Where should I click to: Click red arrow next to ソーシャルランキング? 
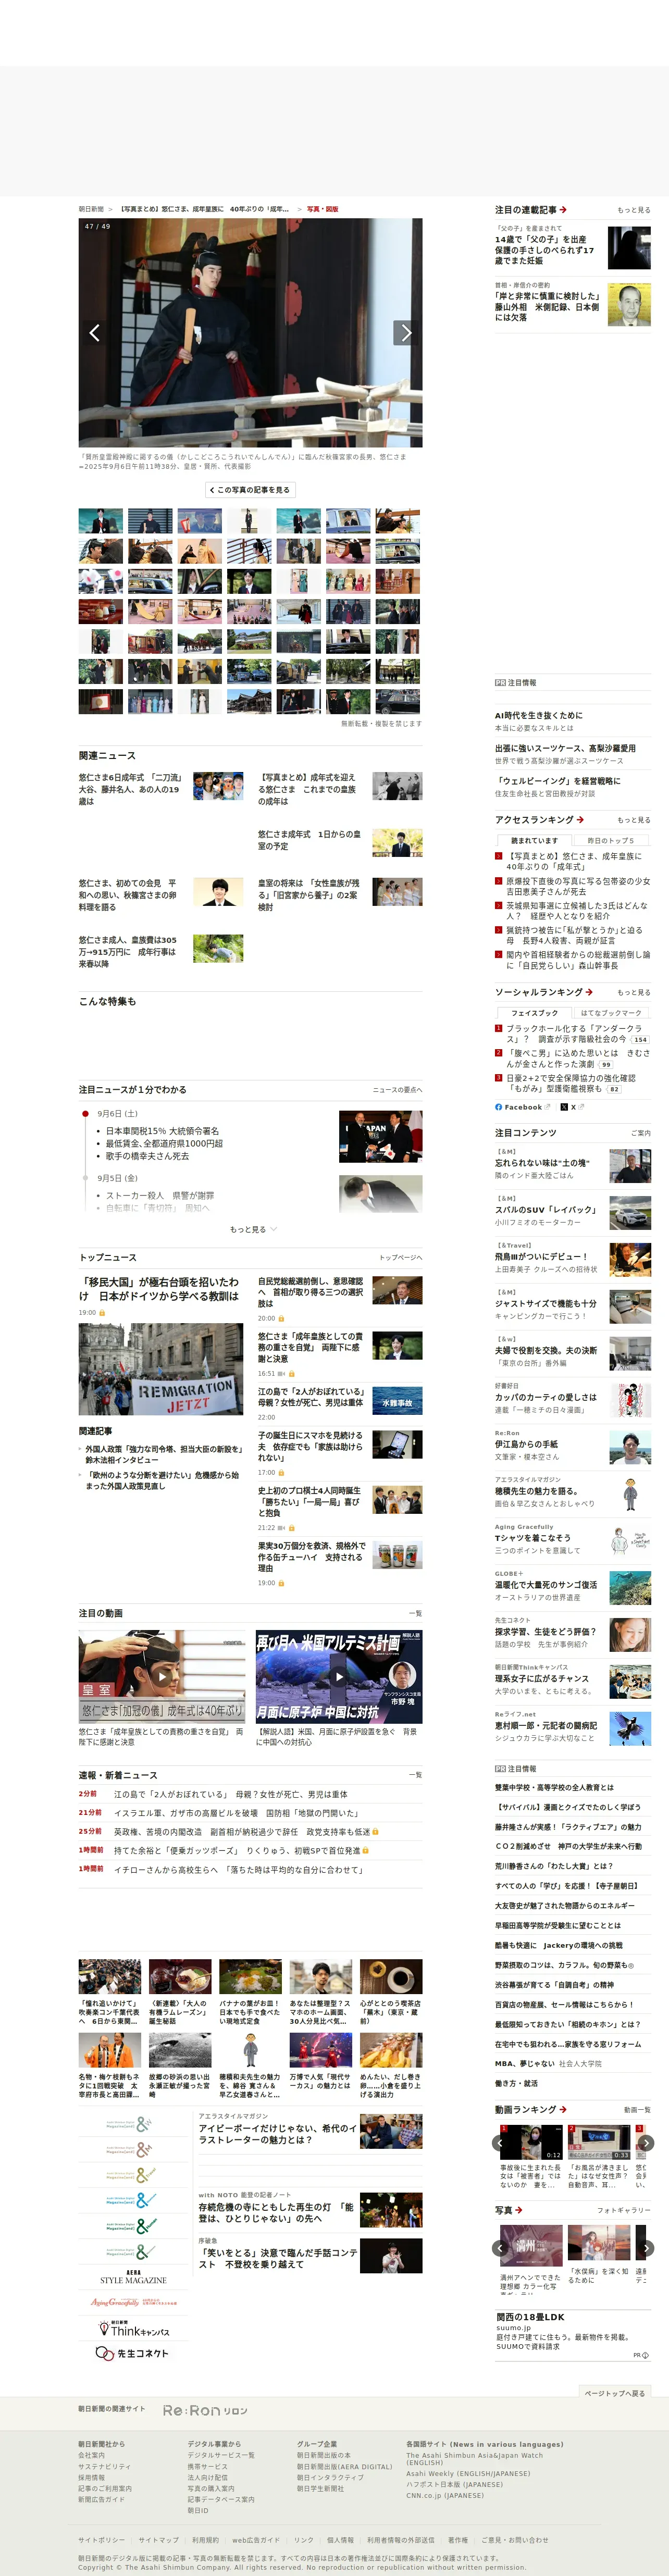(589, 992)
